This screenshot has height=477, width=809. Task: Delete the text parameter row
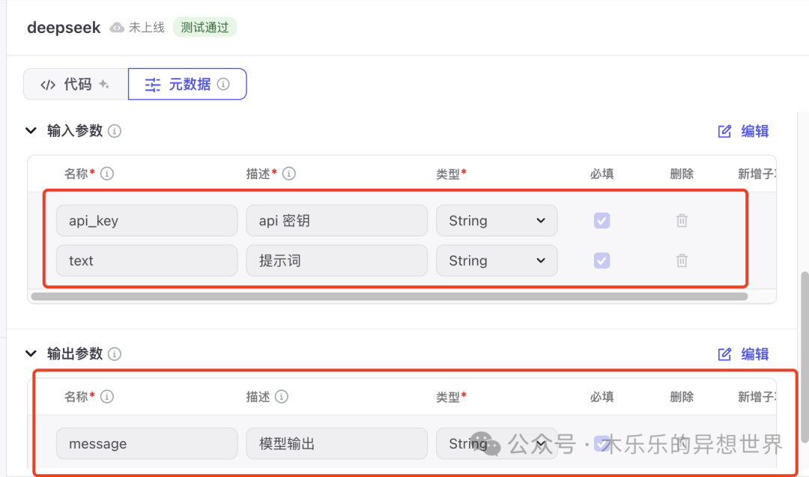tap(682, 261)
